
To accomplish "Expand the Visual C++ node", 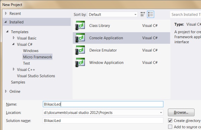I will (14, 69).
